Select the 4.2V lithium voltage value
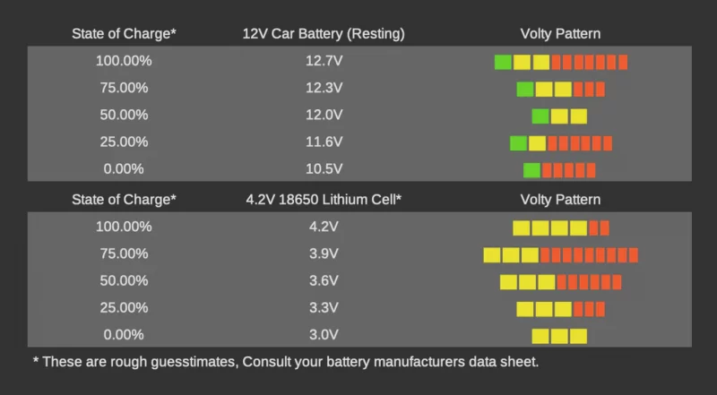The height and width of the screenshot is (395, 717). click(x=324, y=227)
